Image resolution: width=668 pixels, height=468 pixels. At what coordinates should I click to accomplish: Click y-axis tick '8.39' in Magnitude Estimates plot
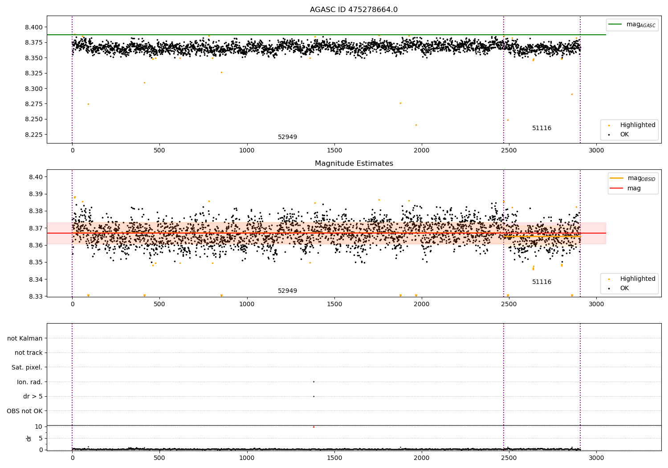[36, 194]
